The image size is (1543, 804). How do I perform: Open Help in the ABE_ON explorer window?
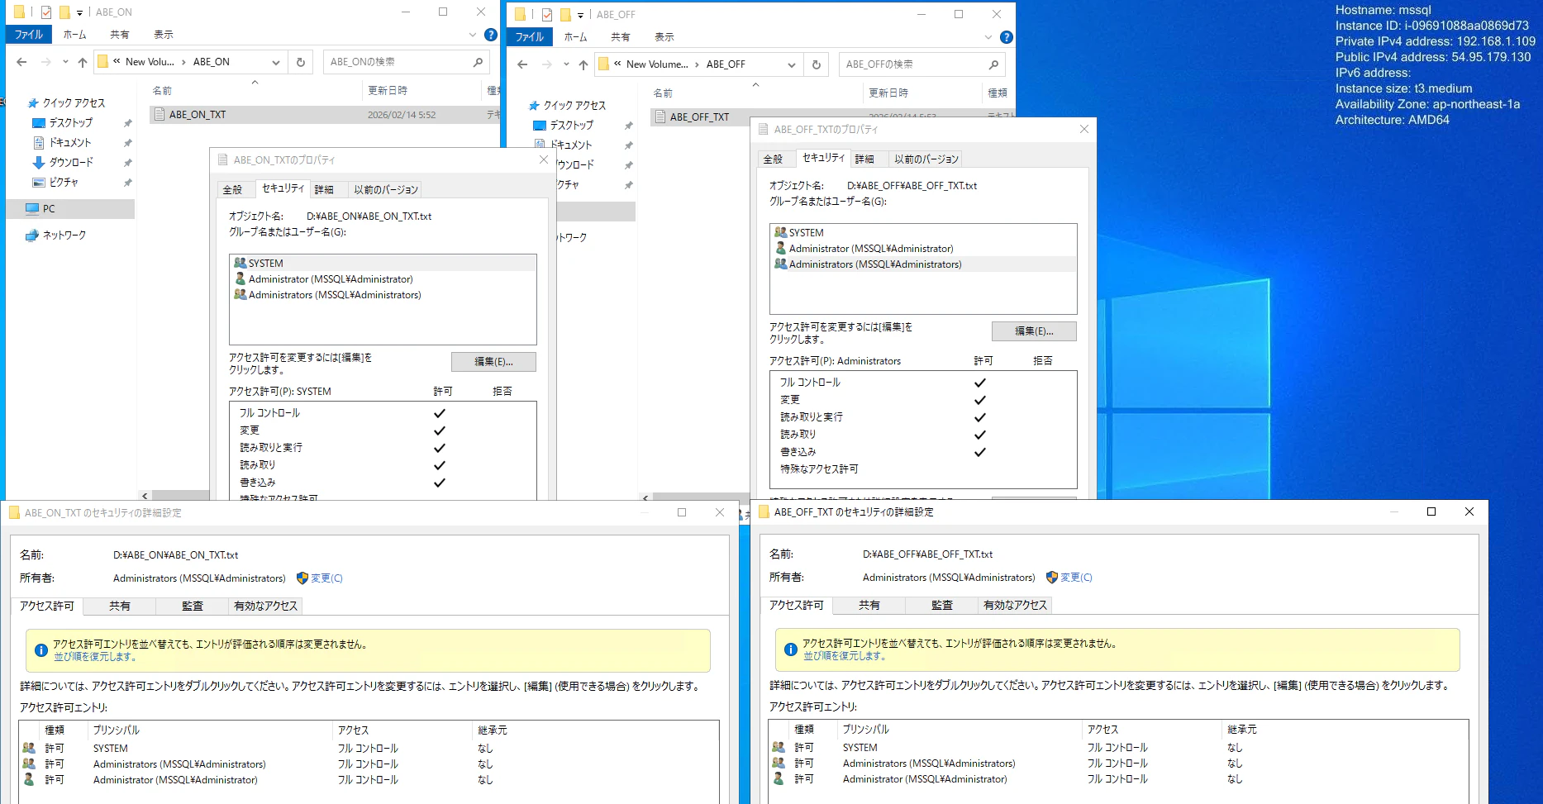tap(491, 35)
